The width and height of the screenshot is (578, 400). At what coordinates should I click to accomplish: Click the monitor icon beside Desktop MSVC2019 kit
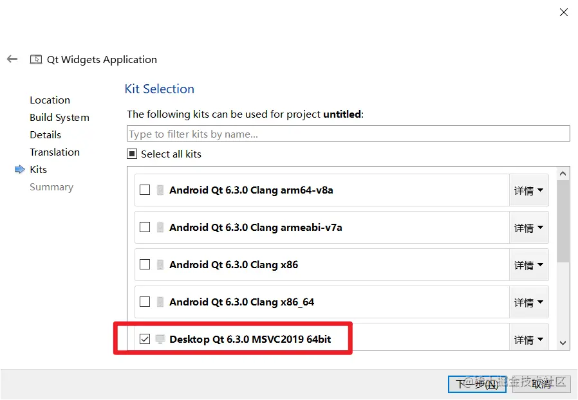coord(160,339)
